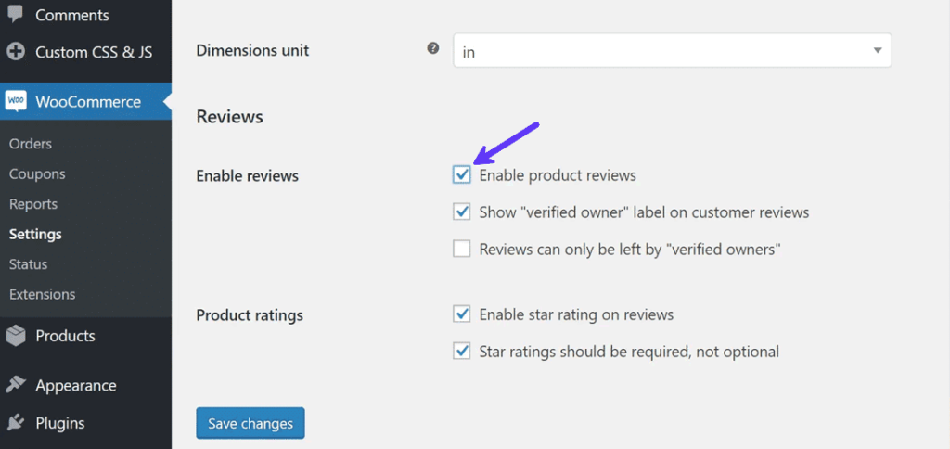Open the Dimensions unit dropdown
The image size is (950, 449).
coord(672,51)
